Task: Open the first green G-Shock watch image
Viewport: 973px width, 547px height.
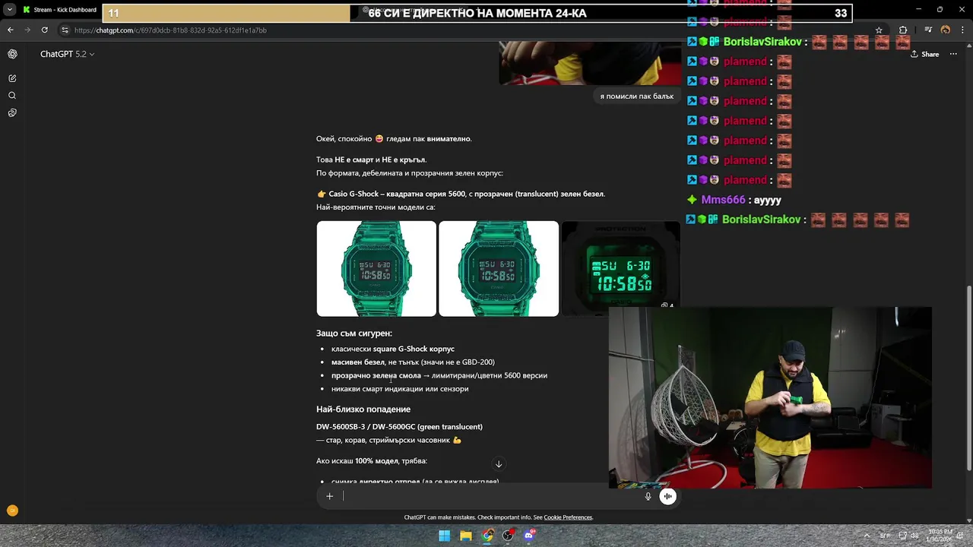Action: pyautogui.click(x=376, y=268)
